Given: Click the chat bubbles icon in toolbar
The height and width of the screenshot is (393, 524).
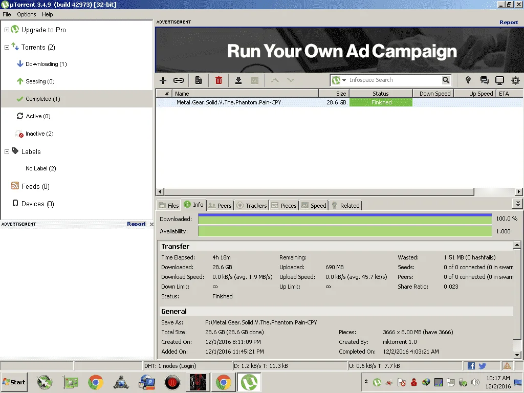Looking at the screenshot, I should (485, 80).
